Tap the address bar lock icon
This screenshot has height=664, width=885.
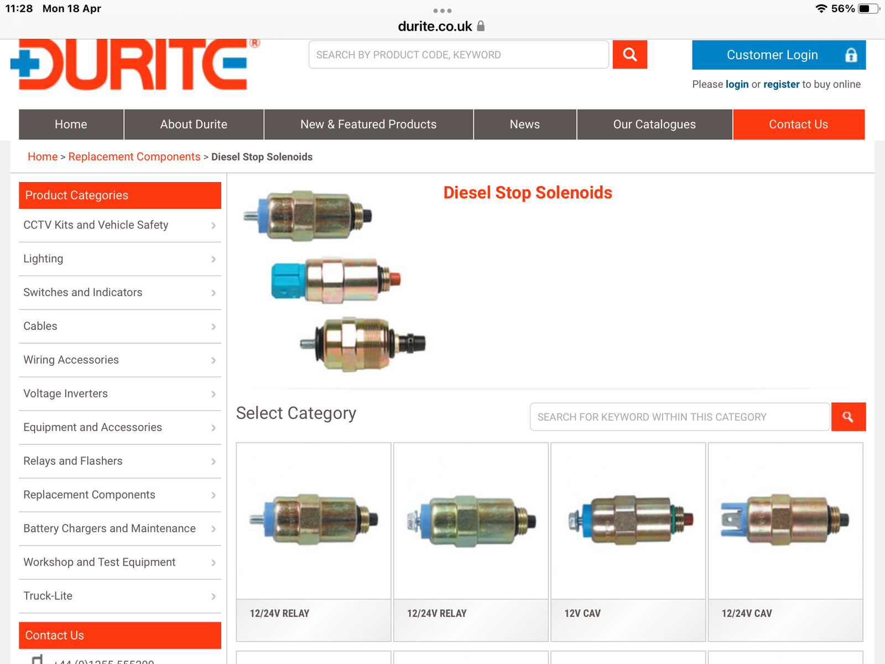click(x=481, y=26)
